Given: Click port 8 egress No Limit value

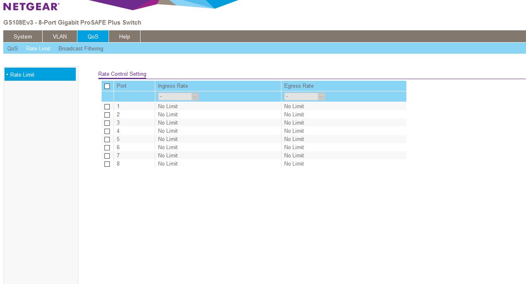Looking at the screenshot, I should (294, 164).
